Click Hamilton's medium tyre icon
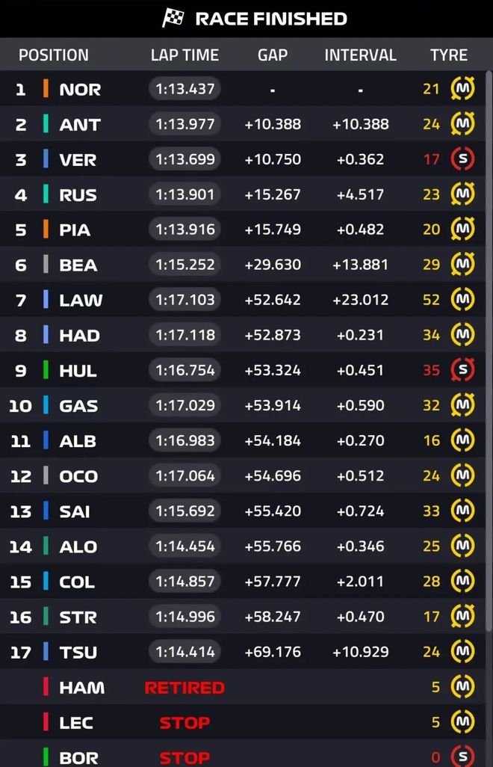This screenshot has height=767, width=493. (462, 687)
